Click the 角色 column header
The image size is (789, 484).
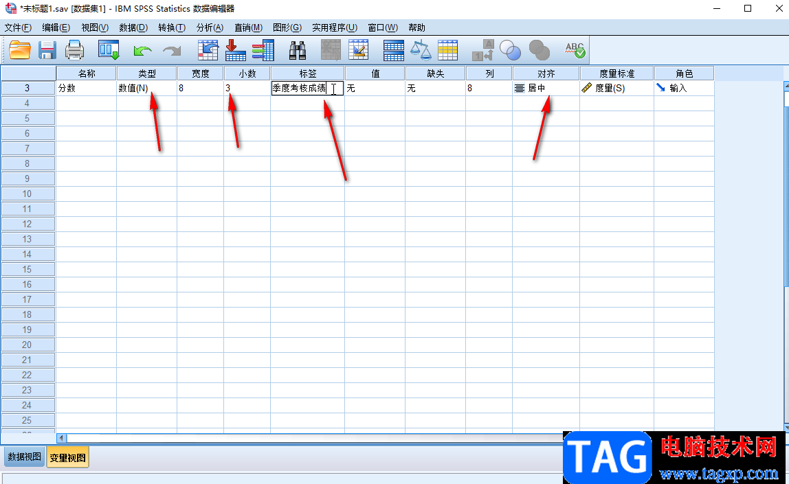685,73
